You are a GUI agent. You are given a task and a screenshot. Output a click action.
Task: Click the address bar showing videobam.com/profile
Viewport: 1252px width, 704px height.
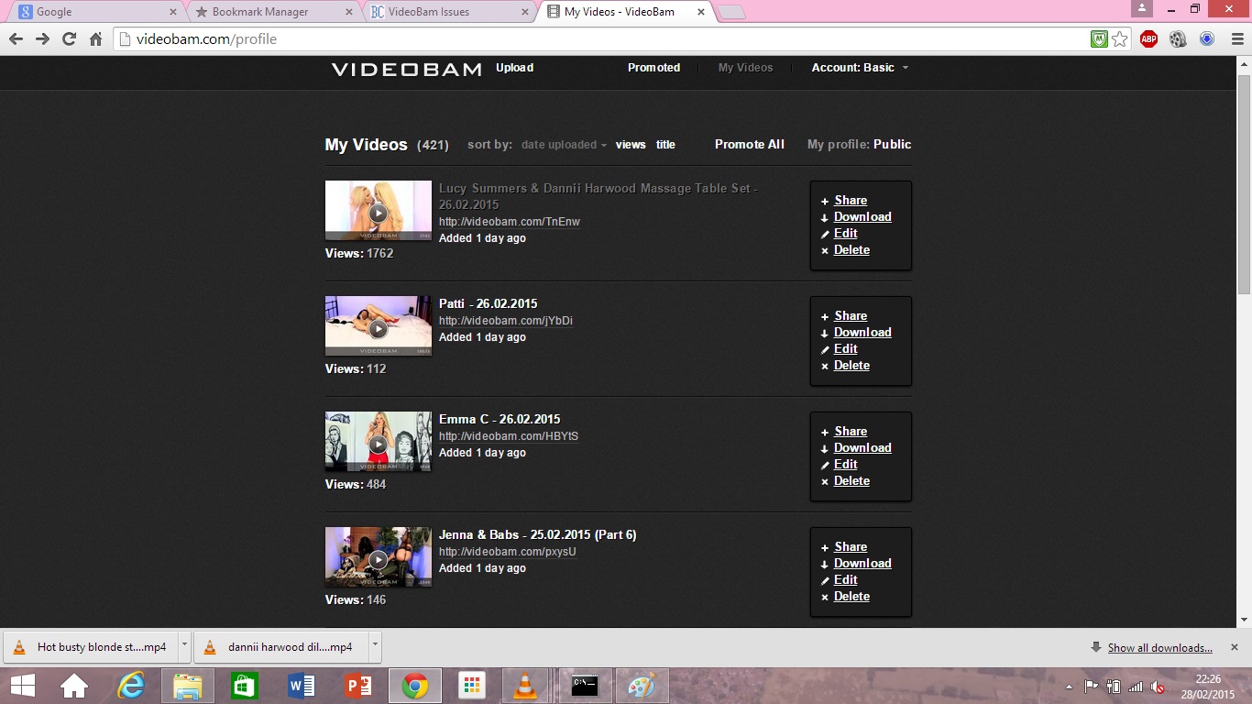click(600, 39)
